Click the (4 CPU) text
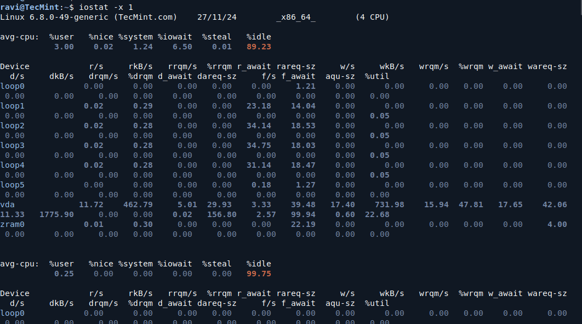582x324 pixels. pyautogui.click(x=372, y=17)
